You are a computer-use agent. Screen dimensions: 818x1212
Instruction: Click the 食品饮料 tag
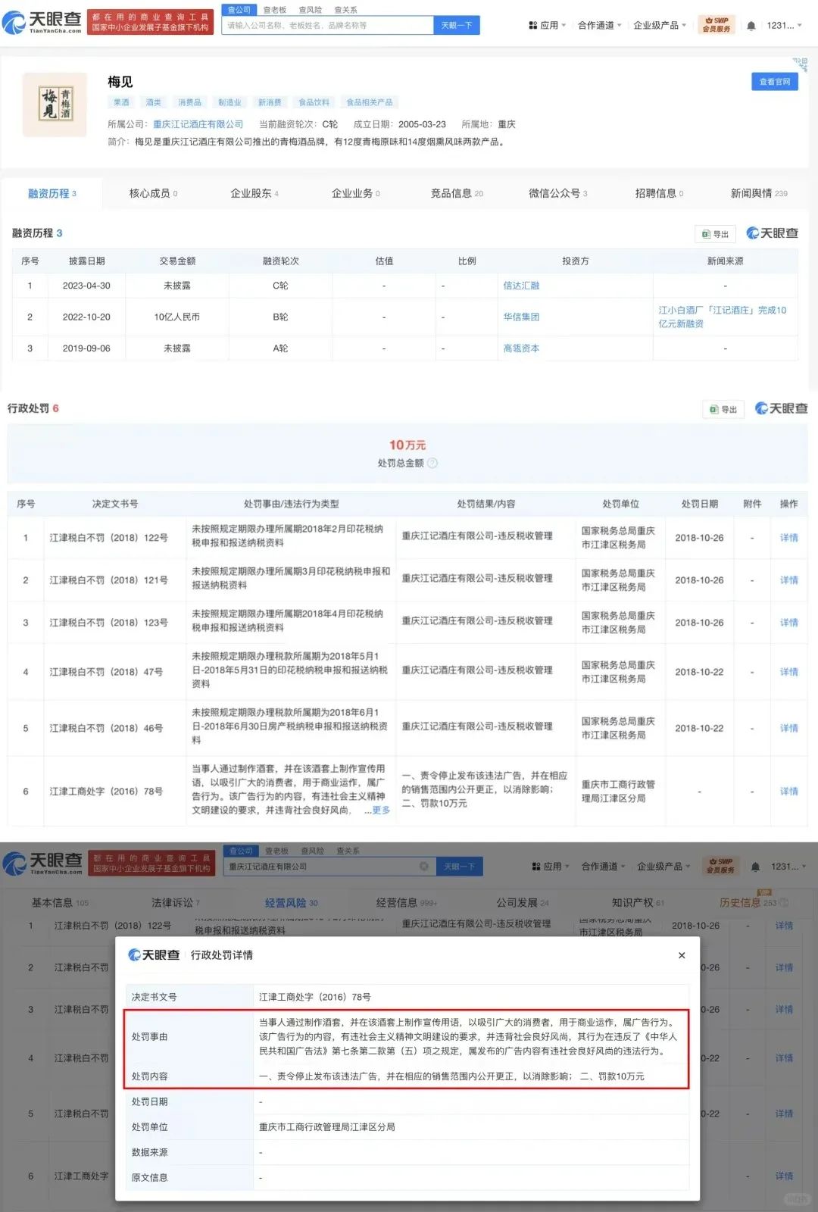pos(314,102)
